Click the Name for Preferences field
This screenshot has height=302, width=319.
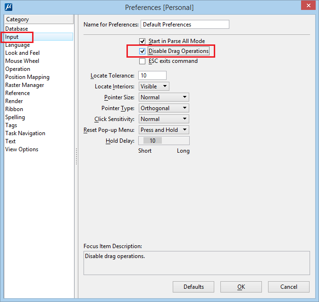[x=185, y=25]
